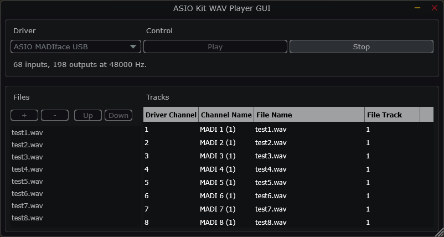Sort by the Channel Name column header

(226, 115)
